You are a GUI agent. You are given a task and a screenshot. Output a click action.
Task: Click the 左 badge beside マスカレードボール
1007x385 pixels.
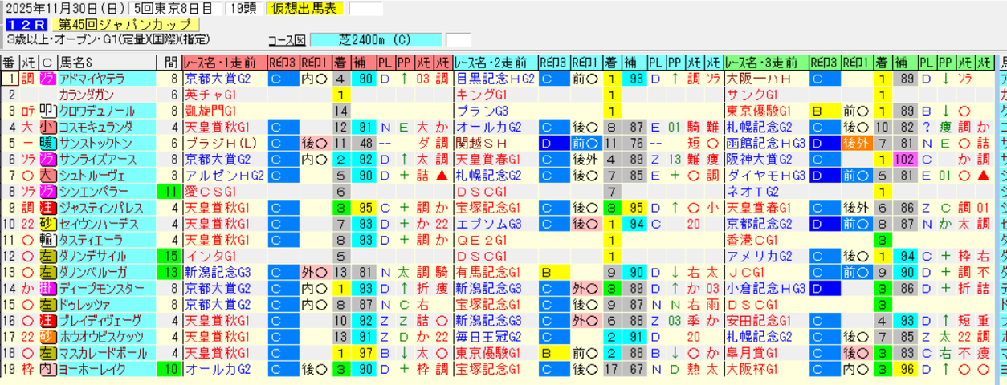coord(47,353)
